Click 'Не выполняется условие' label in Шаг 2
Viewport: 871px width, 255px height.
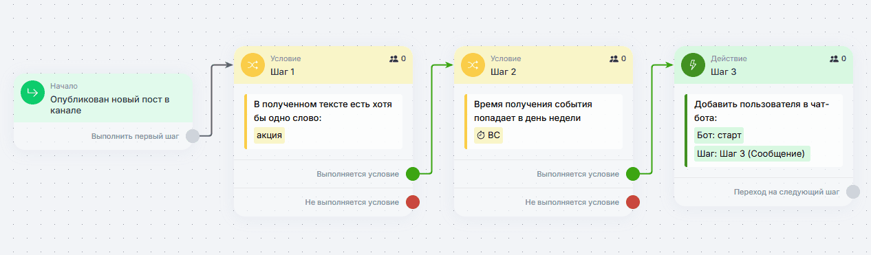572,202
